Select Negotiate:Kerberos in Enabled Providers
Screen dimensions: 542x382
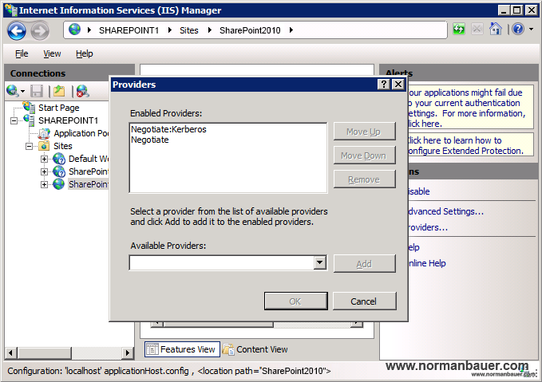coord(168,129)
